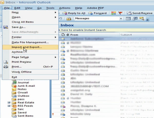Image resolution: width=154 pixels, height=118 pixels.
Task: Click Reply to All button
Action: [74, 13]
